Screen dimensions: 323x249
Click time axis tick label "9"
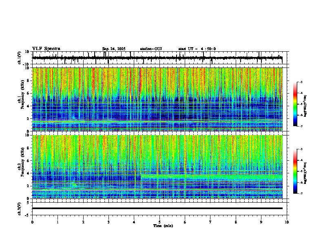point(261,222)
